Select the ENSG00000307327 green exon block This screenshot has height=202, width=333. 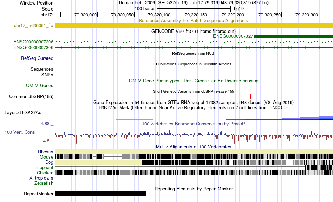293,36
